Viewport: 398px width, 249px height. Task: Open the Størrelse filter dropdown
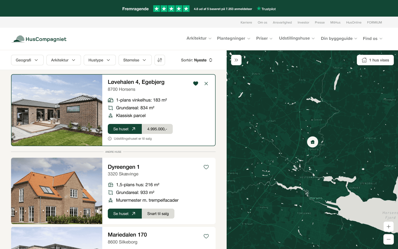(135, 60)
